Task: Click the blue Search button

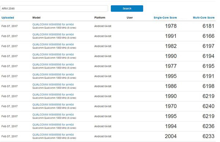Action: pyautogui.click(x=127, y=8)
